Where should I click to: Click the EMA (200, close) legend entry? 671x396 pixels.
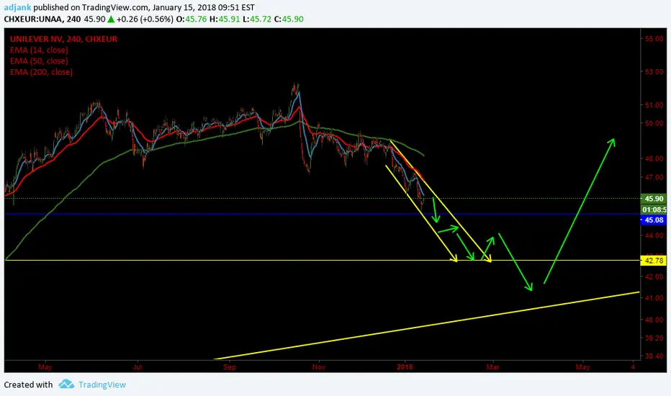point(41,72)
